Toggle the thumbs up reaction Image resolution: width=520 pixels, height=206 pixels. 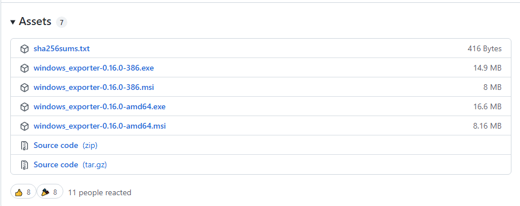23,192
